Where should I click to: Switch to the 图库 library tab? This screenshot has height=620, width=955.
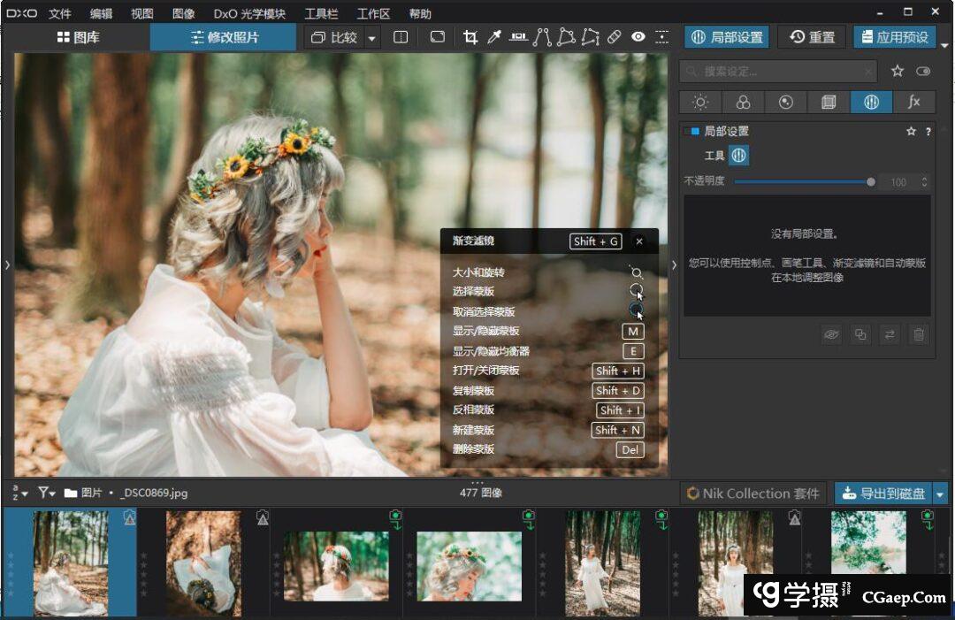coord(77,37)
